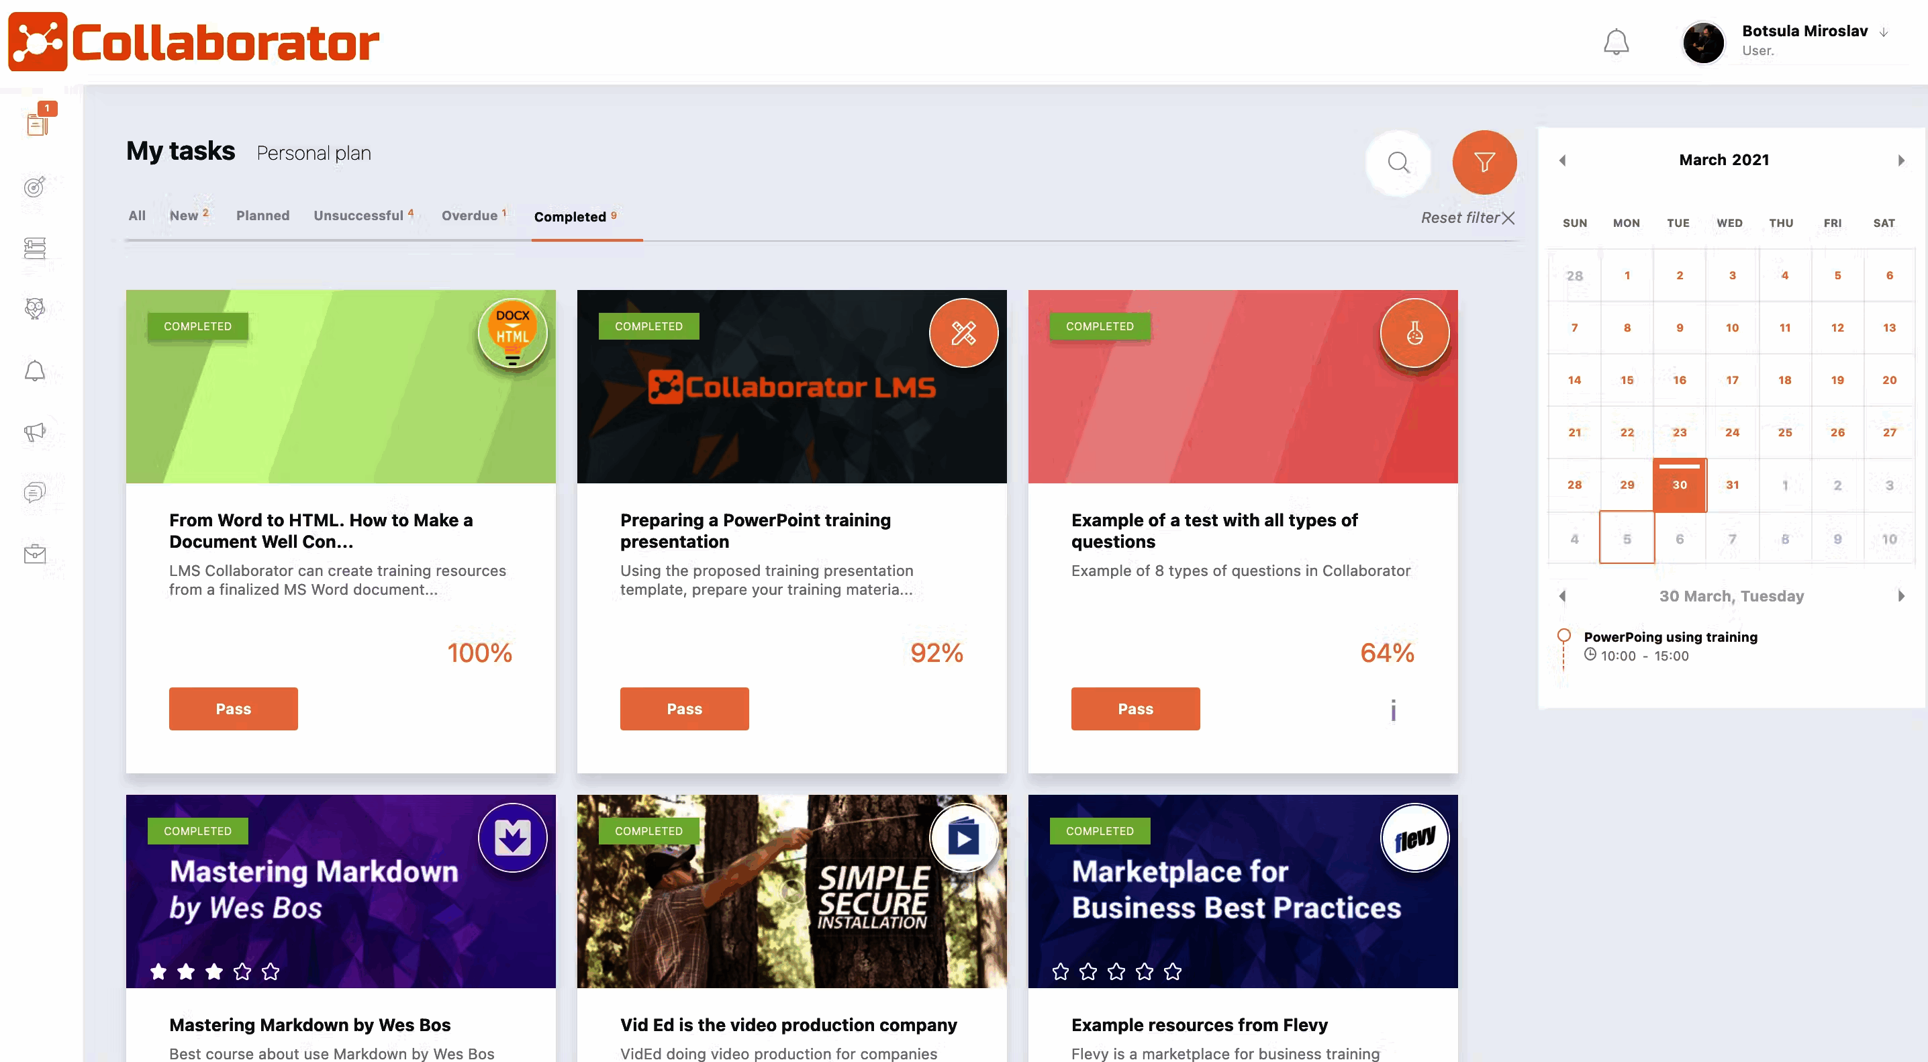
Task: Go to next month in the calendar
Action: (x=1900, y=159)
